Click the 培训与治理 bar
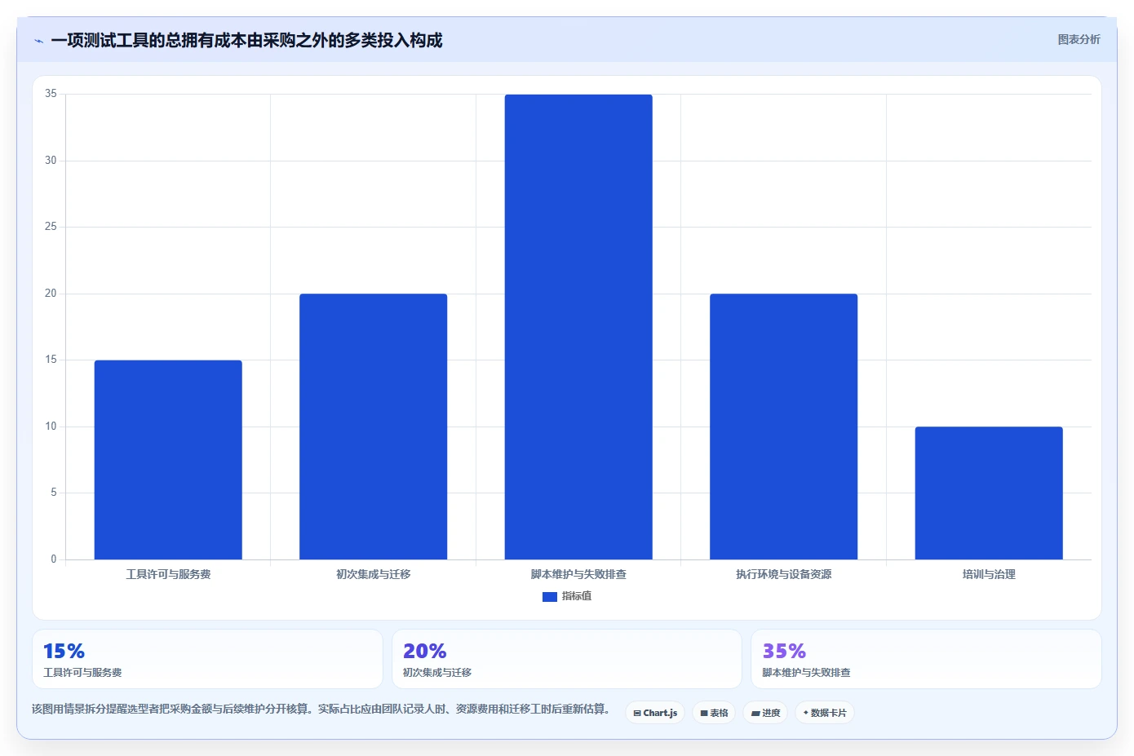 click(x=989, y=493)
